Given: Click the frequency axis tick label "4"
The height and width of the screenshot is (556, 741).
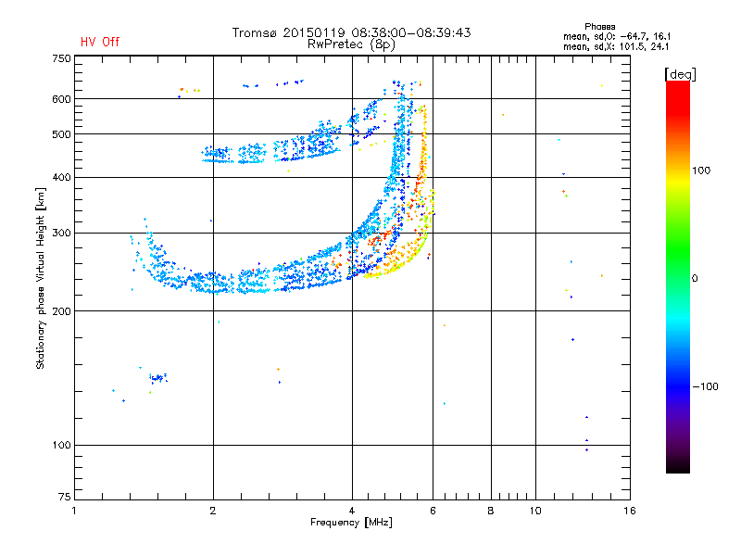Looking at the screenshot, I should 352,511.
